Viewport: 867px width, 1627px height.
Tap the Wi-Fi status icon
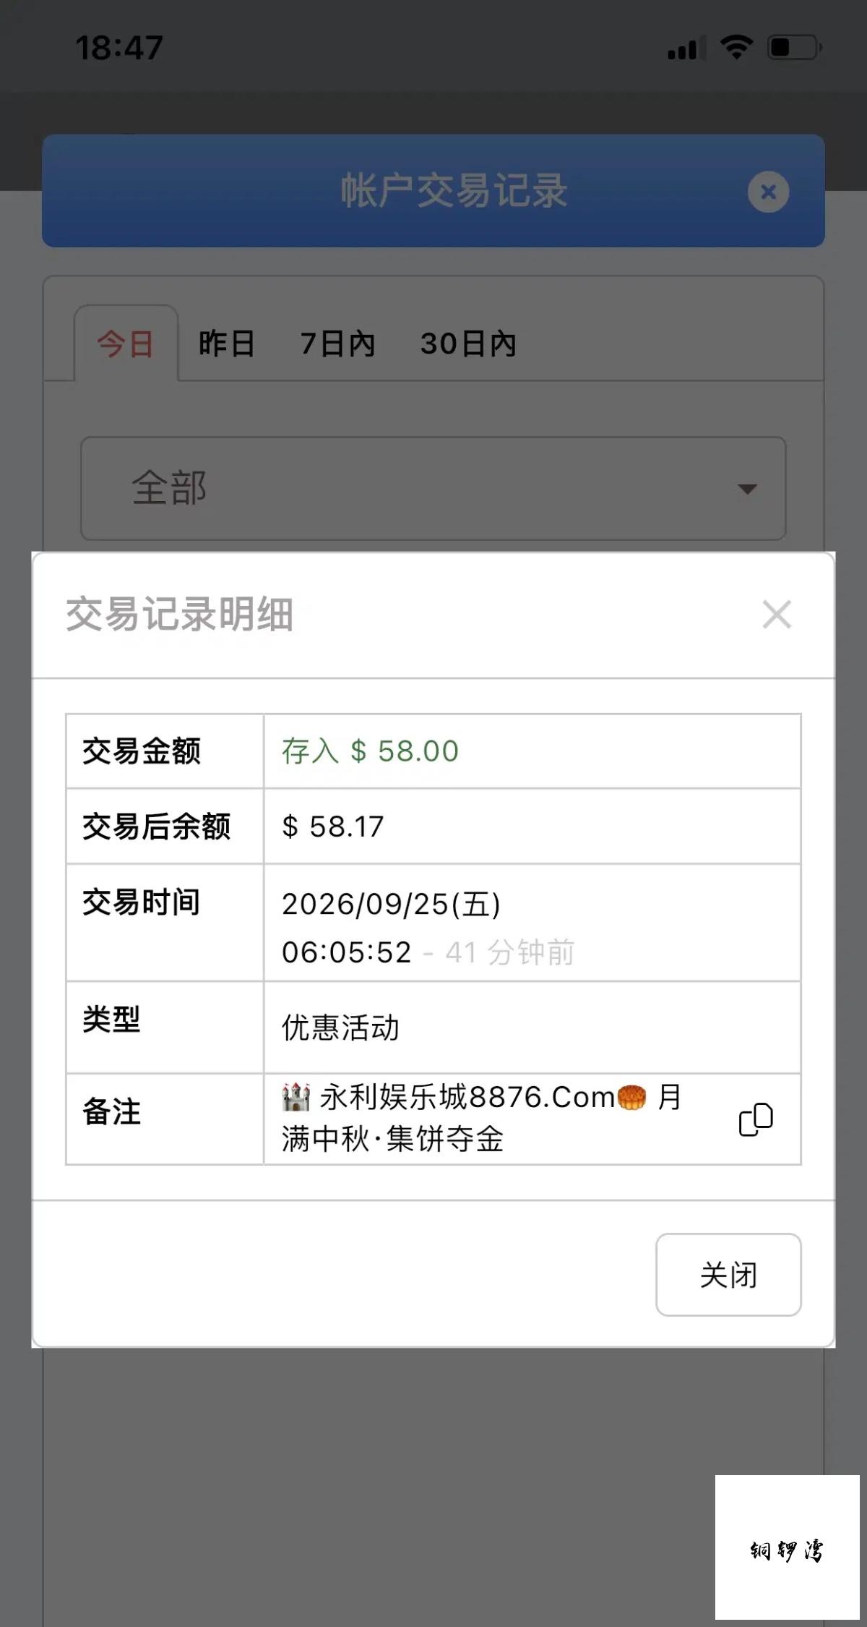tap(736, 48)
